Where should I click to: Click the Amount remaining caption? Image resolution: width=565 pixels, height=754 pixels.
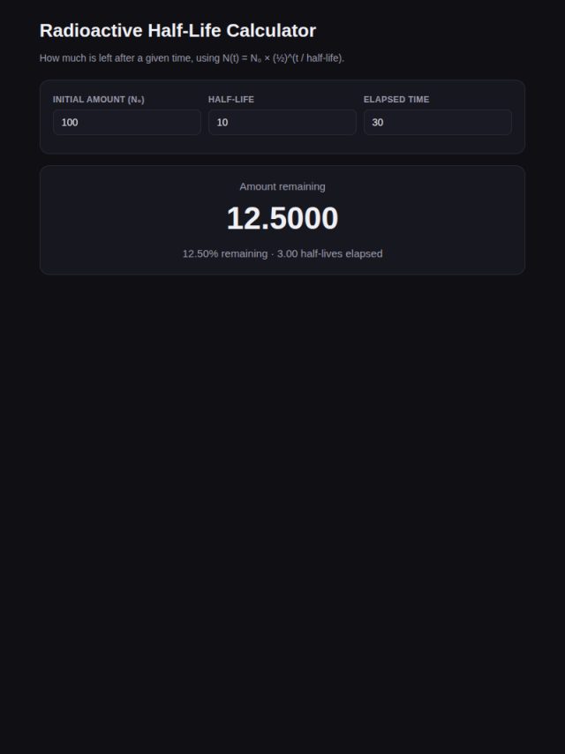click(282, 186)
